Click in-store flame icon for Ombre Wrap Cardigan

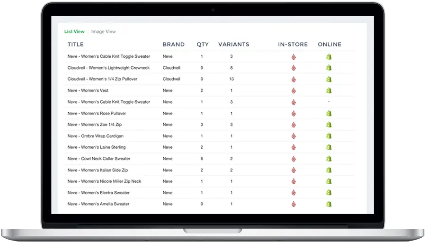pyautogui.click(x=293, y=136)
